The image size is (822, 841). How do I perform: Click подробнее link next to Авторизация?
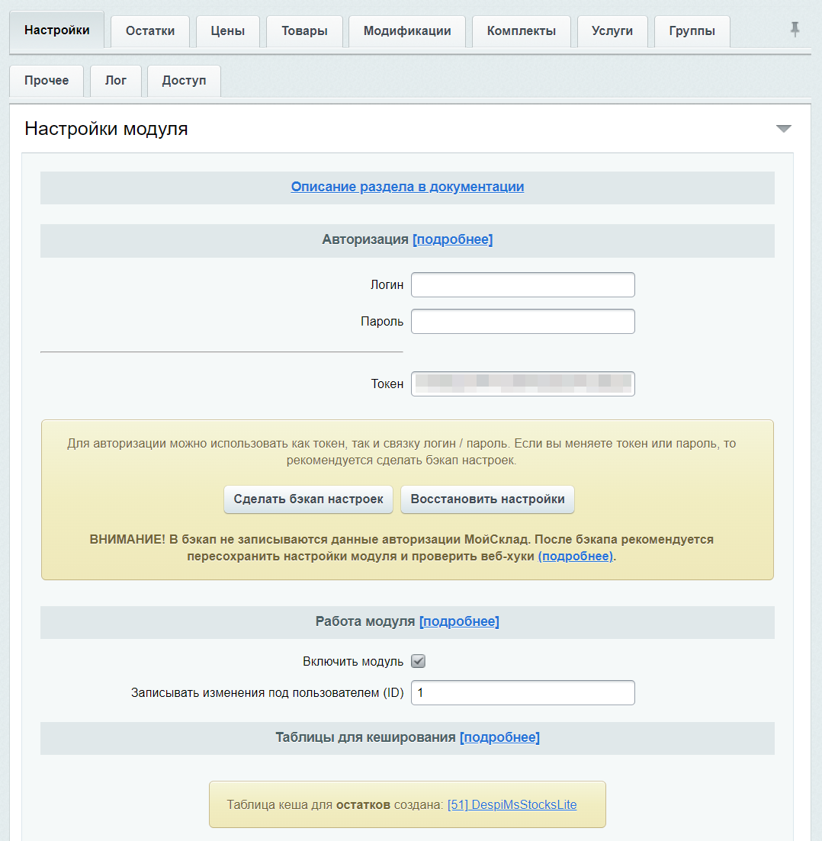452,239
